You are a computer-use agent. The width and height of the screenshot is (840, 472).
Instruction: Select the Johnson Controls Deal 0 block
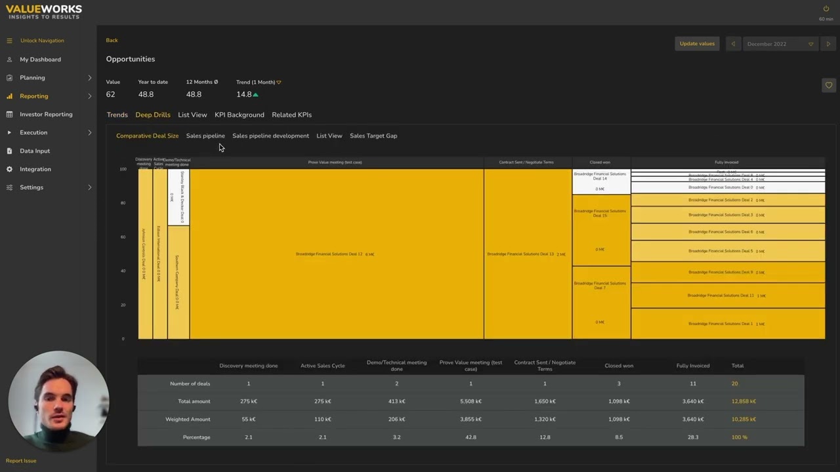click(x=145, y=254)
